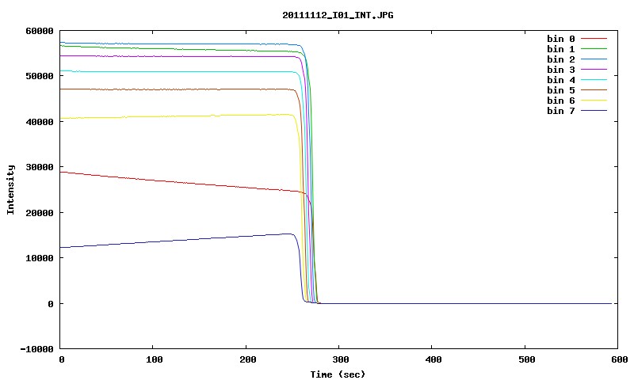This screenshot has height=380, width=634.
Task: Click the plot title 20111112_I01_INT.JPG
Action: (x=338, y=15)
